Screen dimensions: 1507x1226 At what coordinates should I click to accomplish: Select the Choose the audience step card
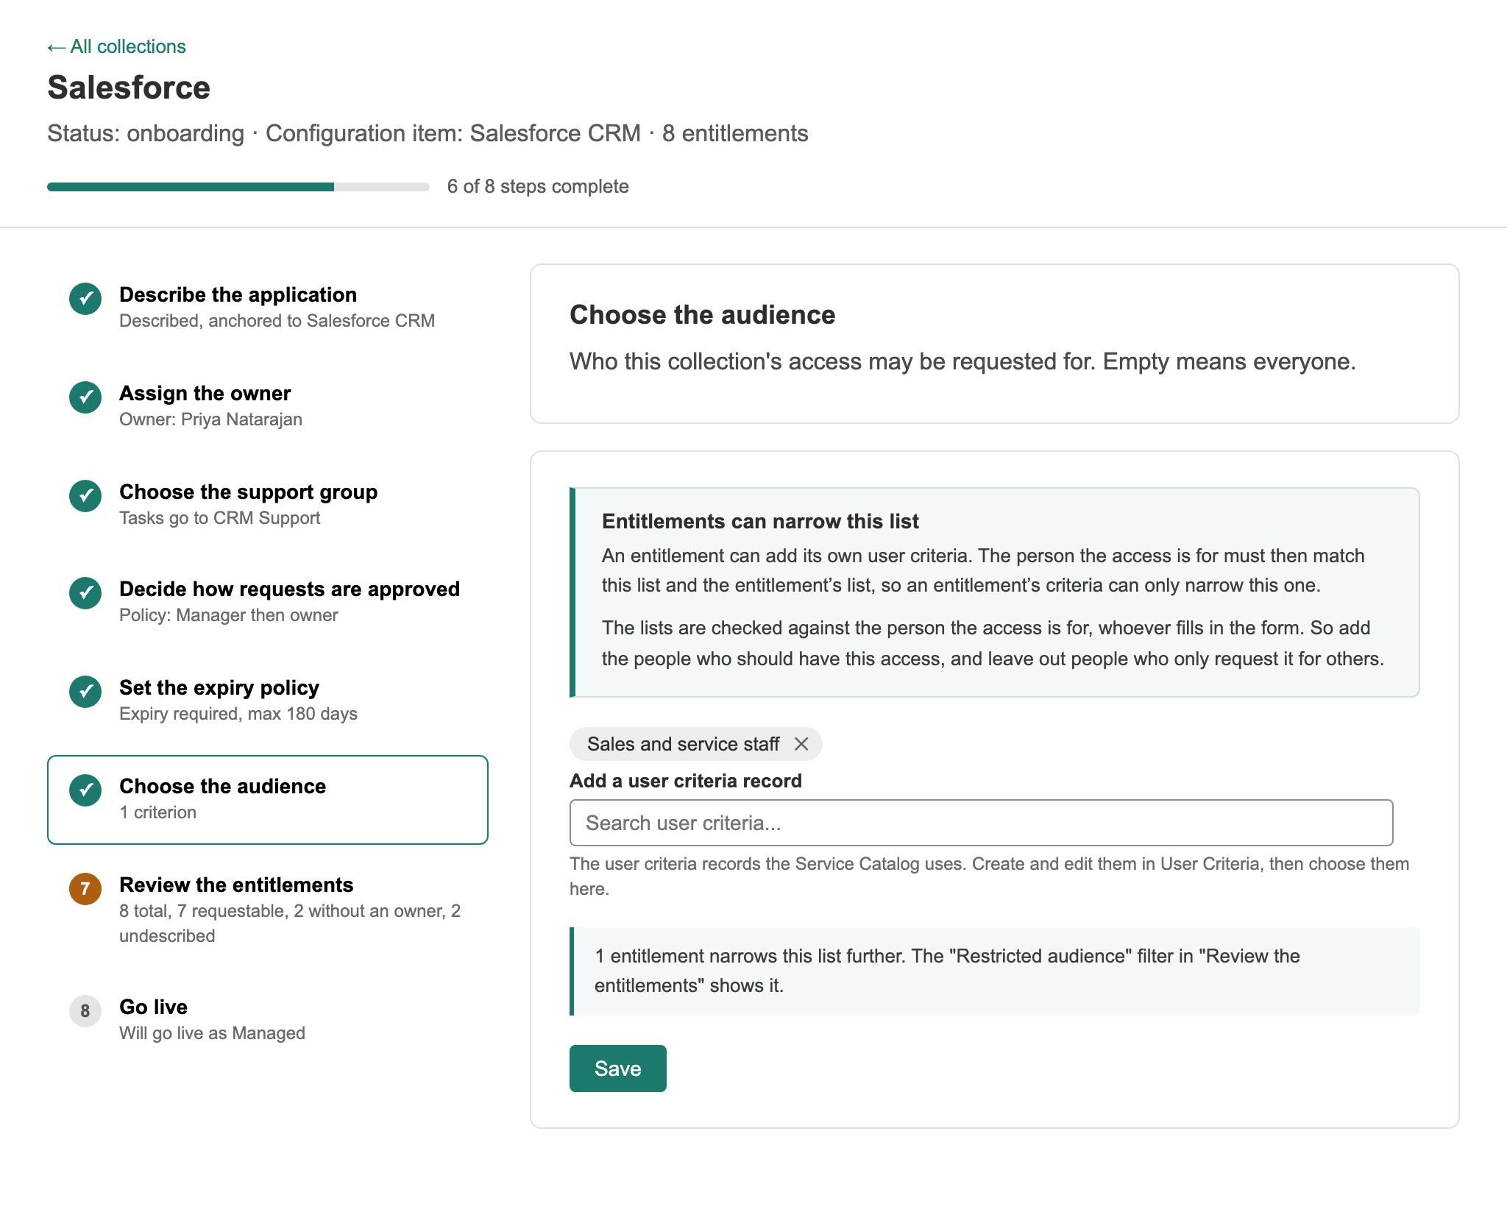point(268,800)
